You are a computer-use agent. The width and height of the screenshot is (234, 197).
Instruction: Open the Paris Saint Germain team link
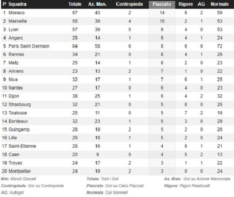29,46
